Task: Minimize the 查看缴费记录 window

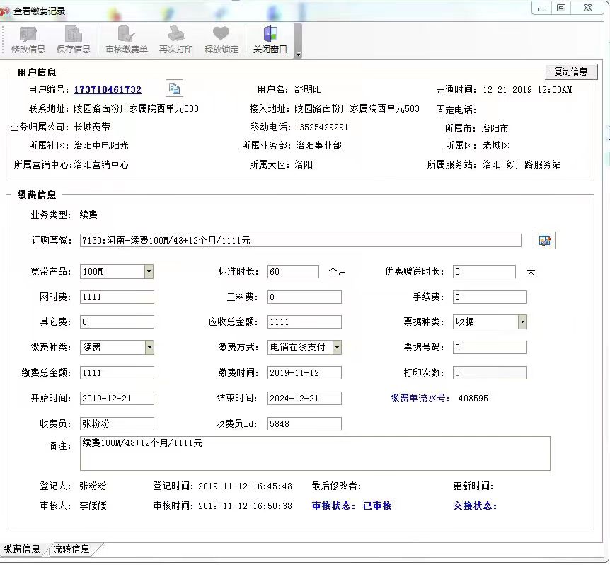Action: click(x=542, y=8)
